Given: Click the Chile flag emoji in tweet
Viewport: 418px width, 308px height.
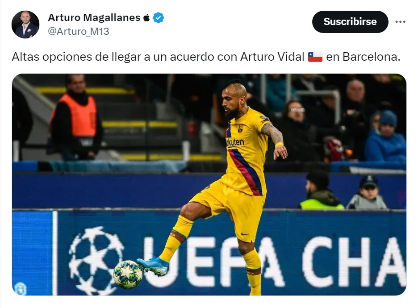Looking at the screenshot, I should coord(315,57).
